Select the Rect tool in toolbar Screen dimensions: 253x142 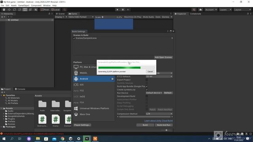[25, 9]
